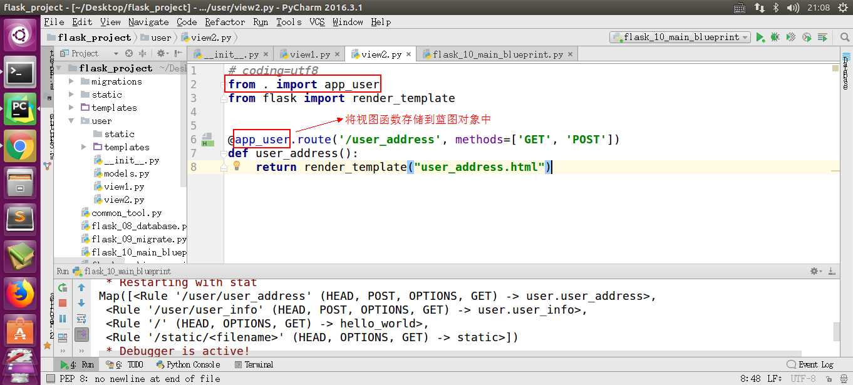Open the Project panel settings gear
Viewport: 853px width, 385px height.
[161, 53]
